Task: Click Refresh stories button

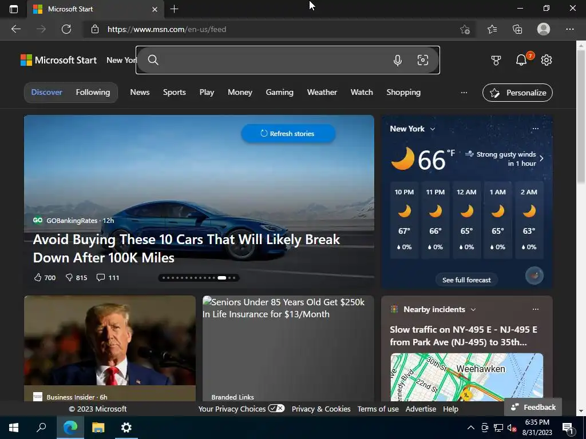Action: click(288, 133)
